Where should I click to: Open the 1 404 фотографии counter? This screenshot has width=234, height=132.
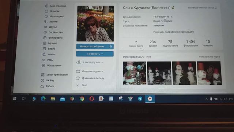(190, 43)
